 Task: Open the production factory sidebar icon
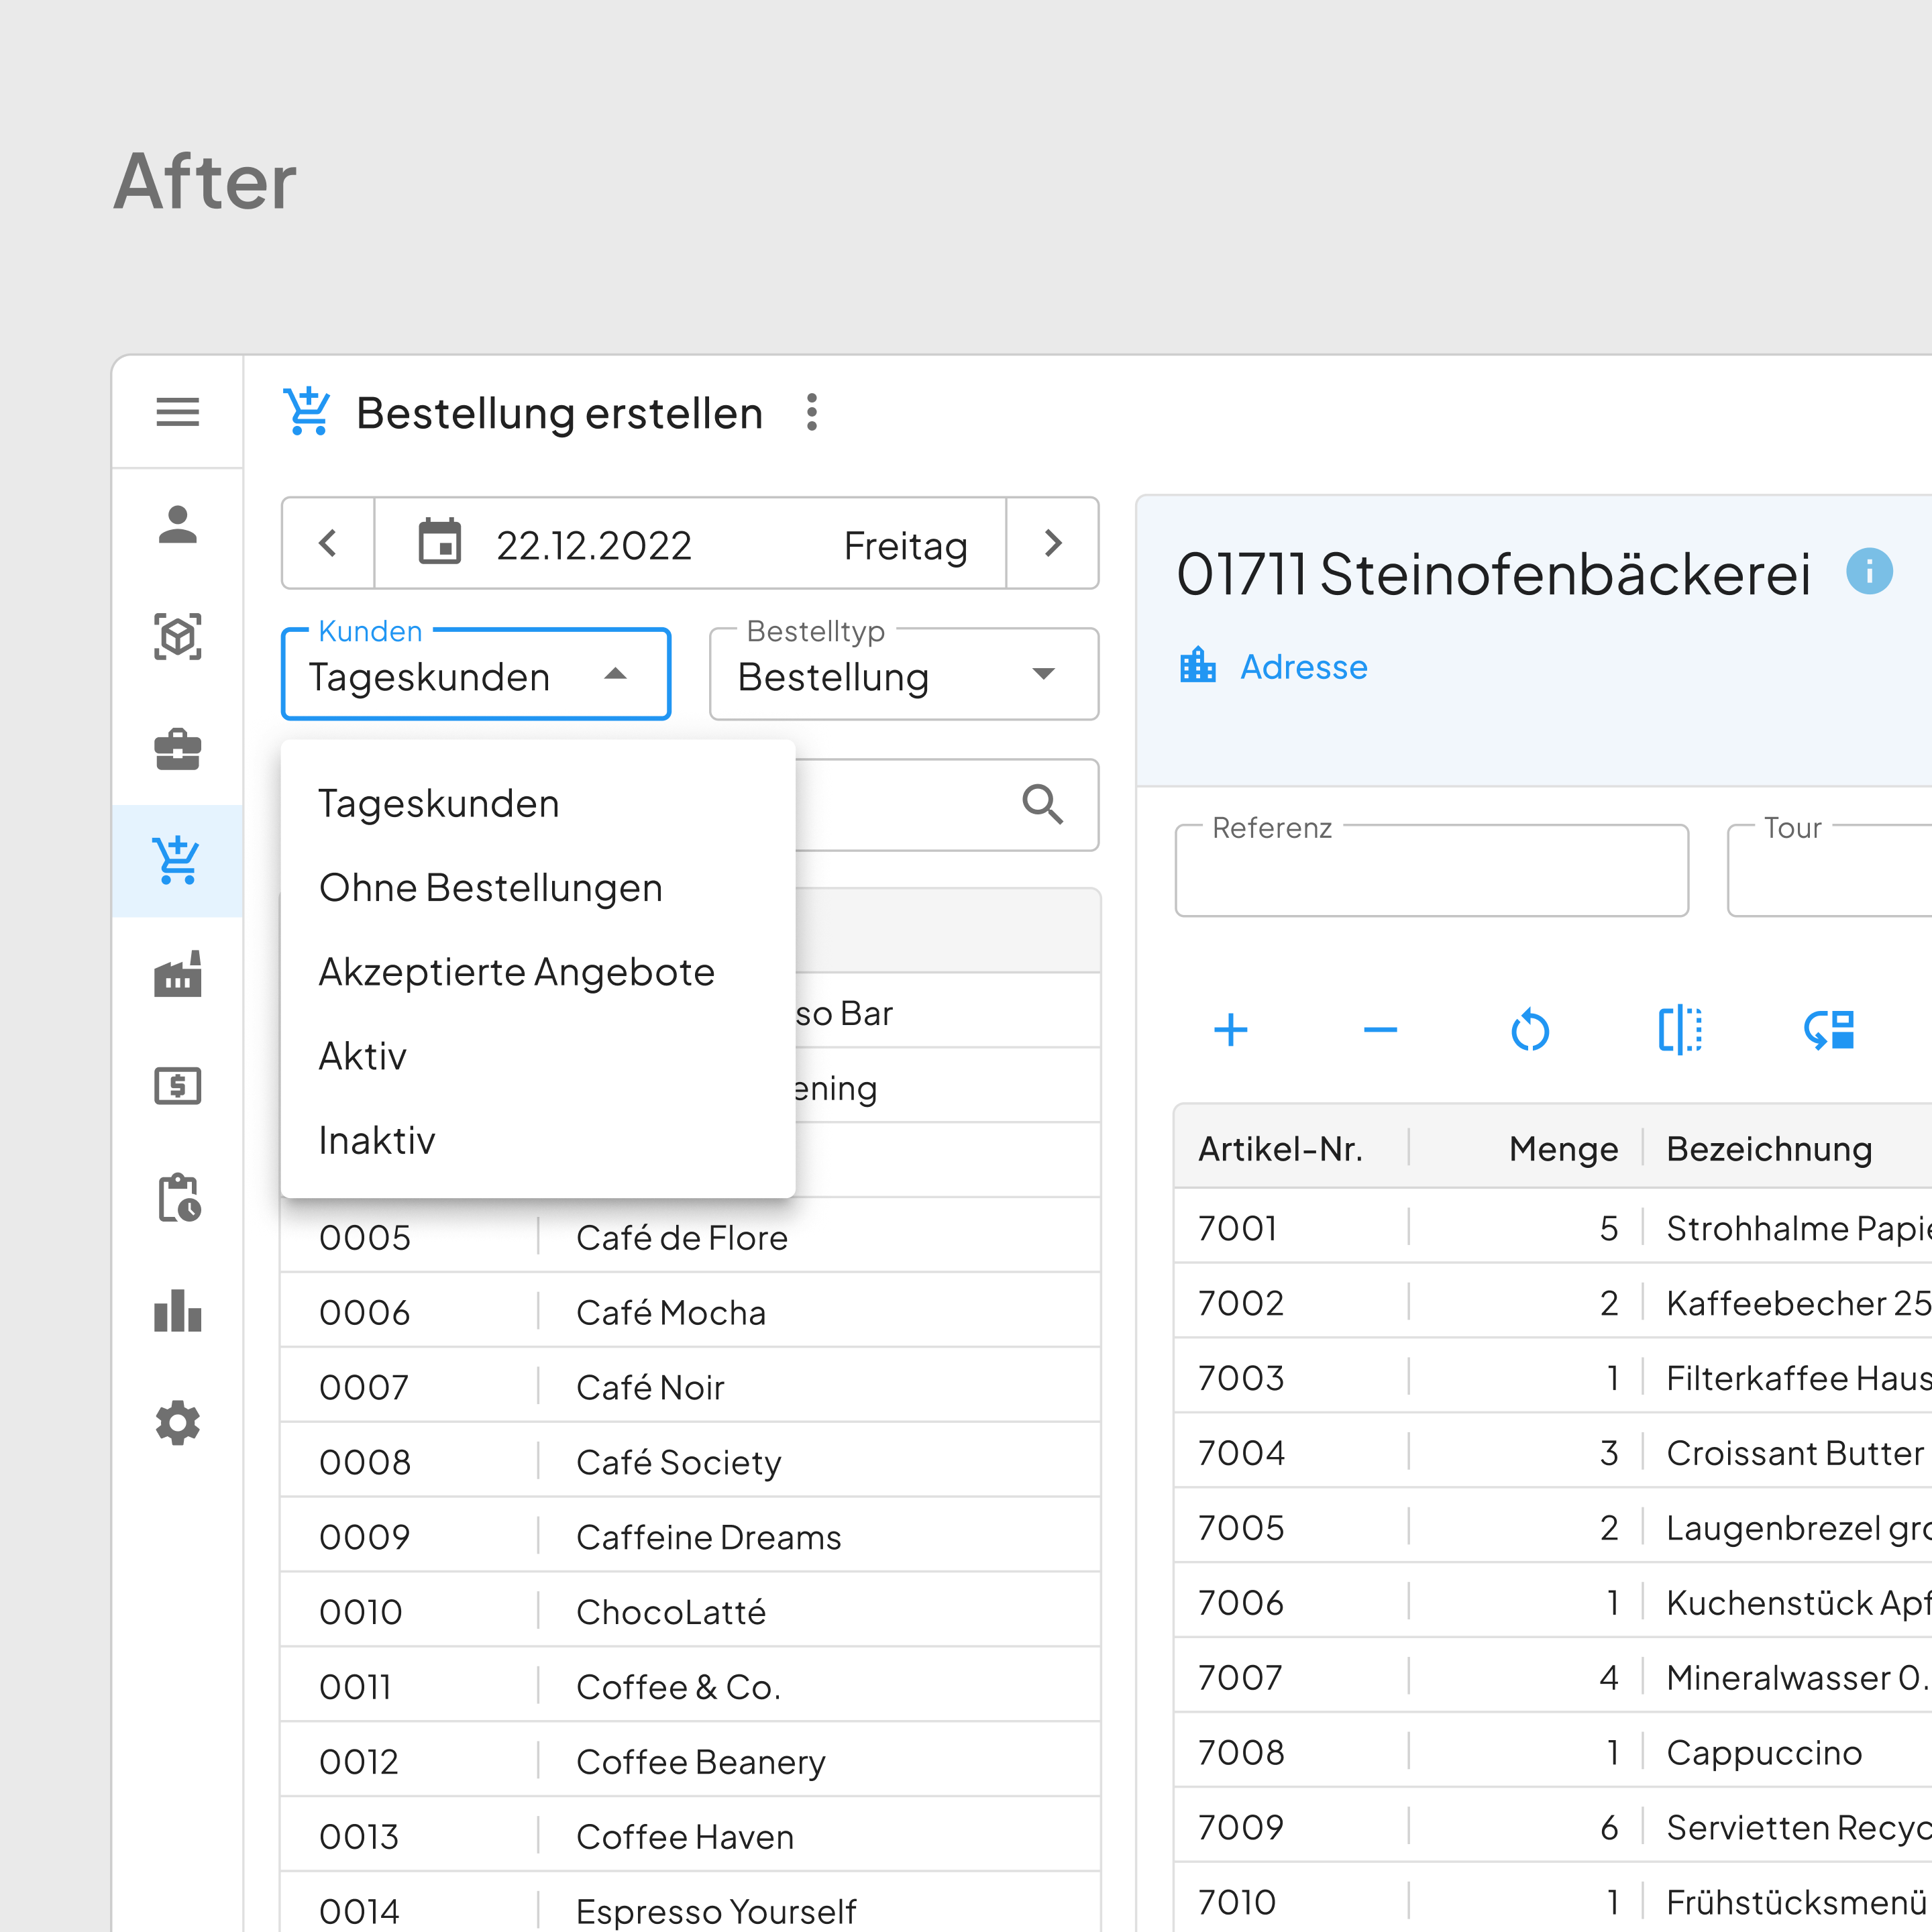tap(177, 974)
